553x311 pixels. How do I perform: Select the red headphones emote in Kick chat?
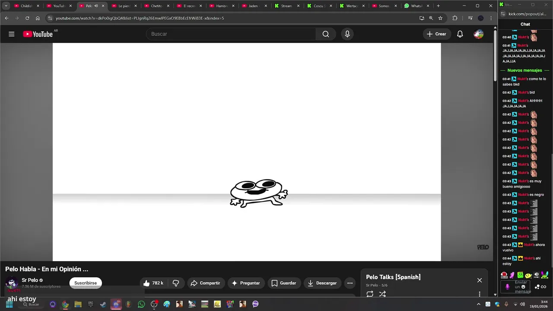504,275
